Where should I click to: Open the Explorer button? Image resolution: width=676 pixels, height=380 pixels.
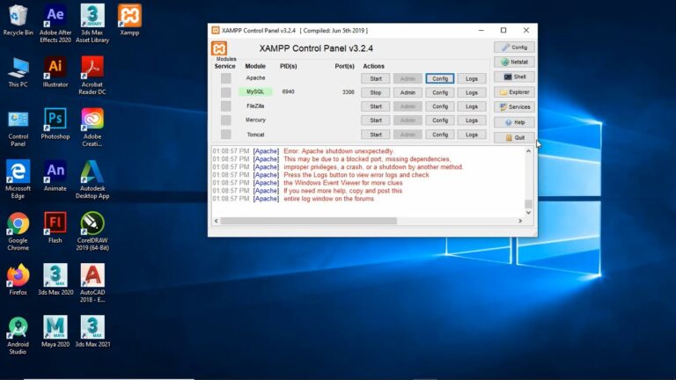[x=514, y=91]
